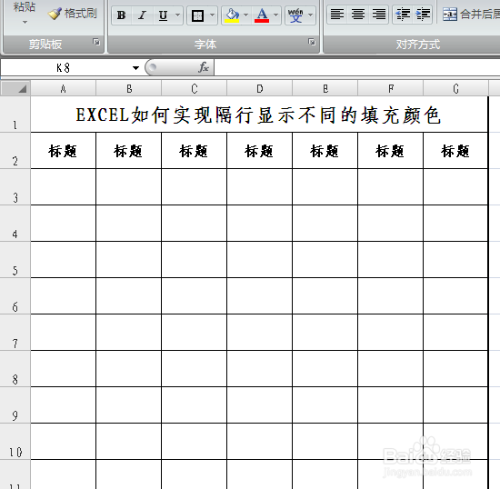Select row 2 header
500x489 pixels.
point(15,151)
